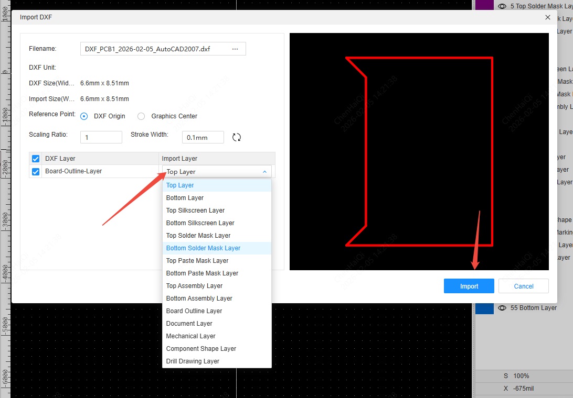The width and height of the screenshot is (573, 398).
Task: Toggle visibility eye for 55 Bottom Layer
Action: (502, 308)
